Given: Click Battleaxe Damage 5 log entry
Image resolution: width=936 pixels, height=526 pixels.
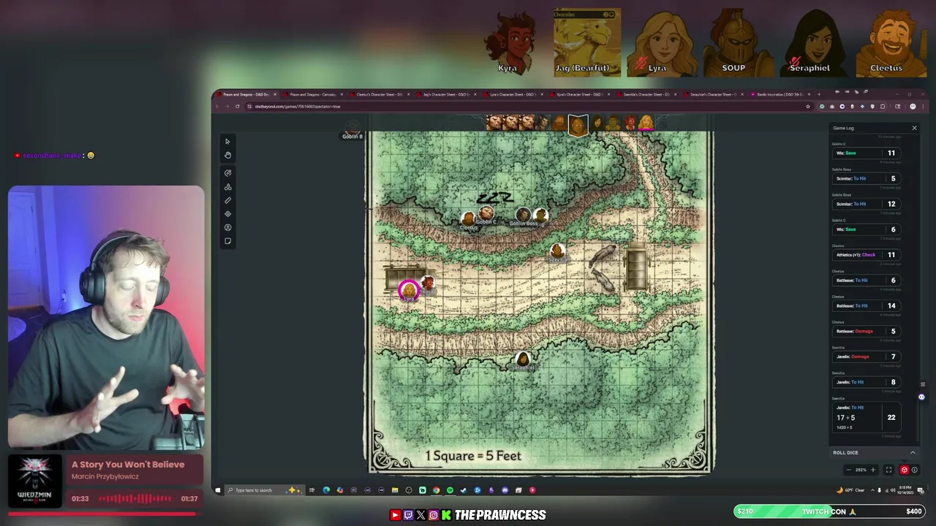Looking at the screenshot, I should 867,331.
